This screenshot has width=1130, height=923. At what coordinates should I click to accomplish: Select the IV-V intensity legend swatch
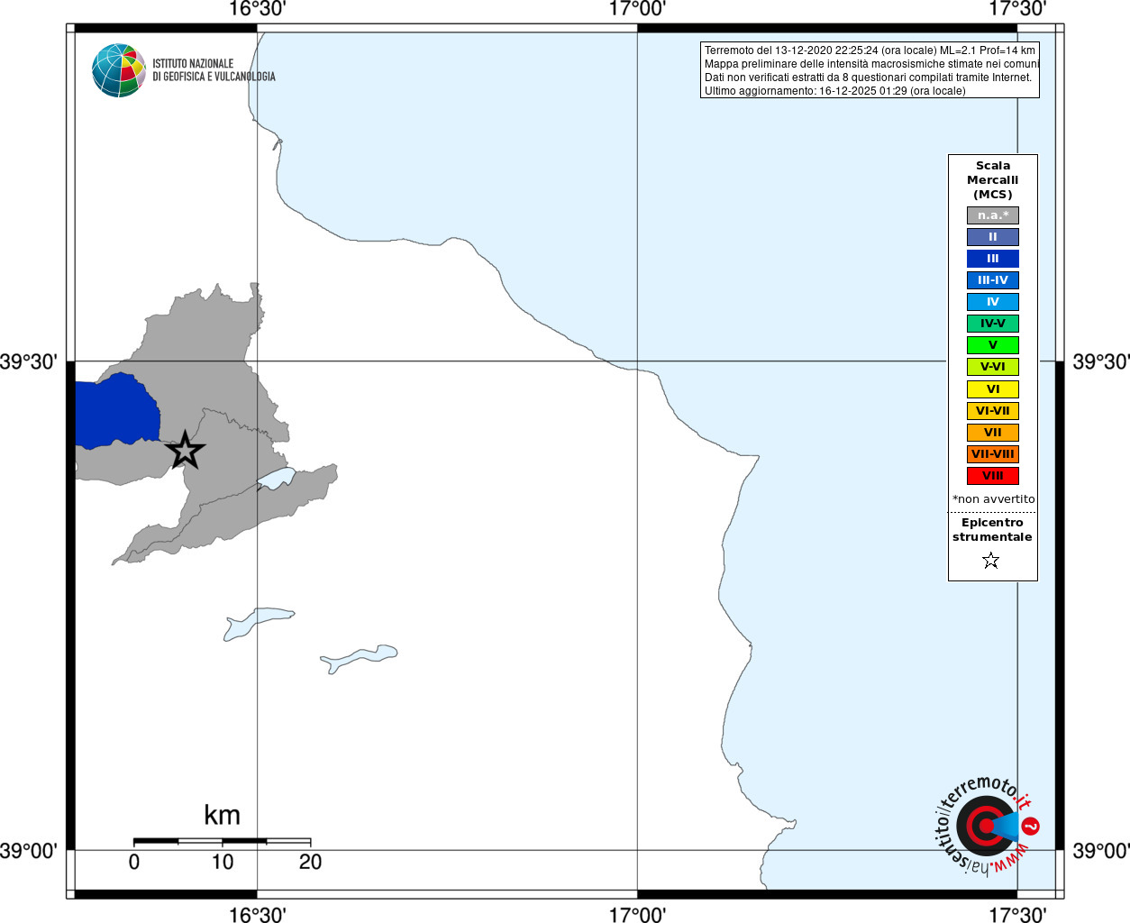point(993,324)
